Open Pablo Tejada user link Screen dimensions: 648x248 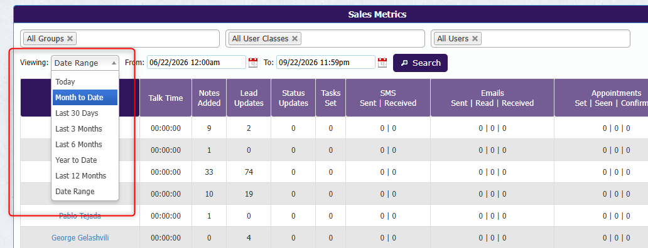point(80,215)
